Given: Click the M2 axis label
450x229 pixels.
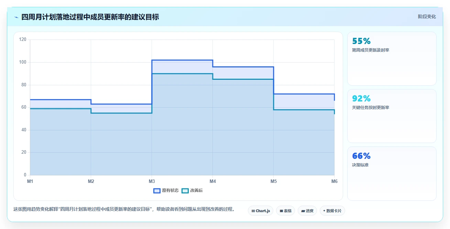Looking at the screenshot, I should click(x=91, y=181).
